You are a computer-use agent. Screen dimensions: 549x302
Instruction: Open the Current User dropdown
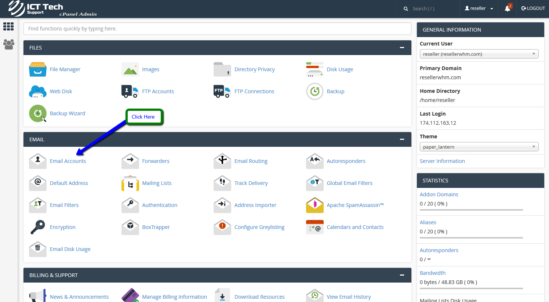(x=479, y=54)
